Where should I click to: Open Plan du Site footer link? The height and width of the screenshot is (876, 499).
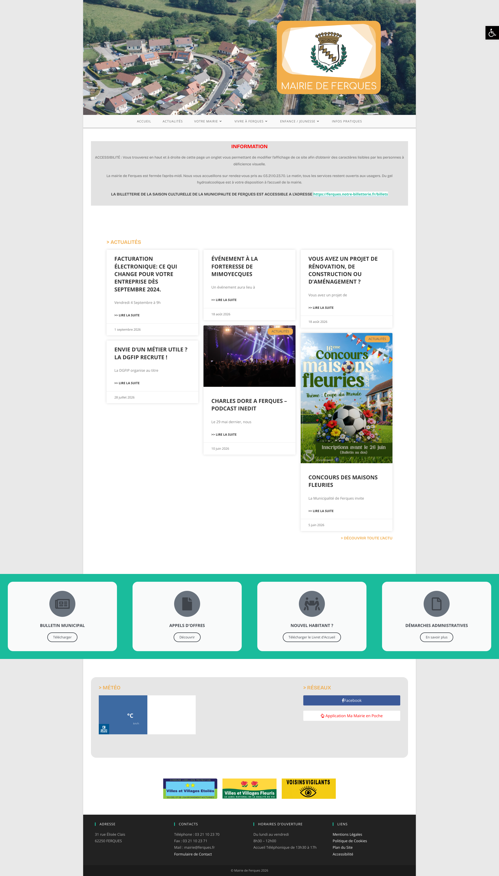[x=342, y=848]
